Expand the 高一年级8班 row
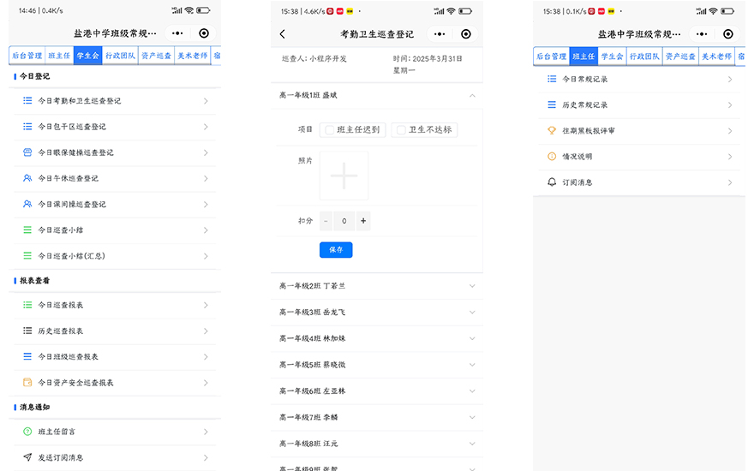This screenshot has width=754, height=471. pyautogui.click(x=376, y=444)
